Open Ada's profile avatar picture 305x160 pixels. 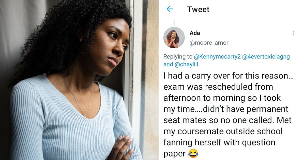coord(174,37)
